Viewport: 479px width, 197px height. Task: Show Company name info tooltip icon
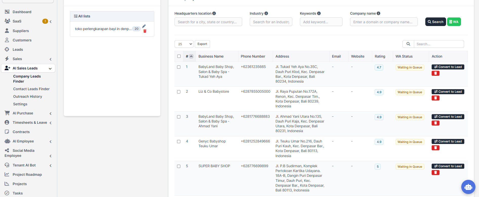[x=378, y=13]
